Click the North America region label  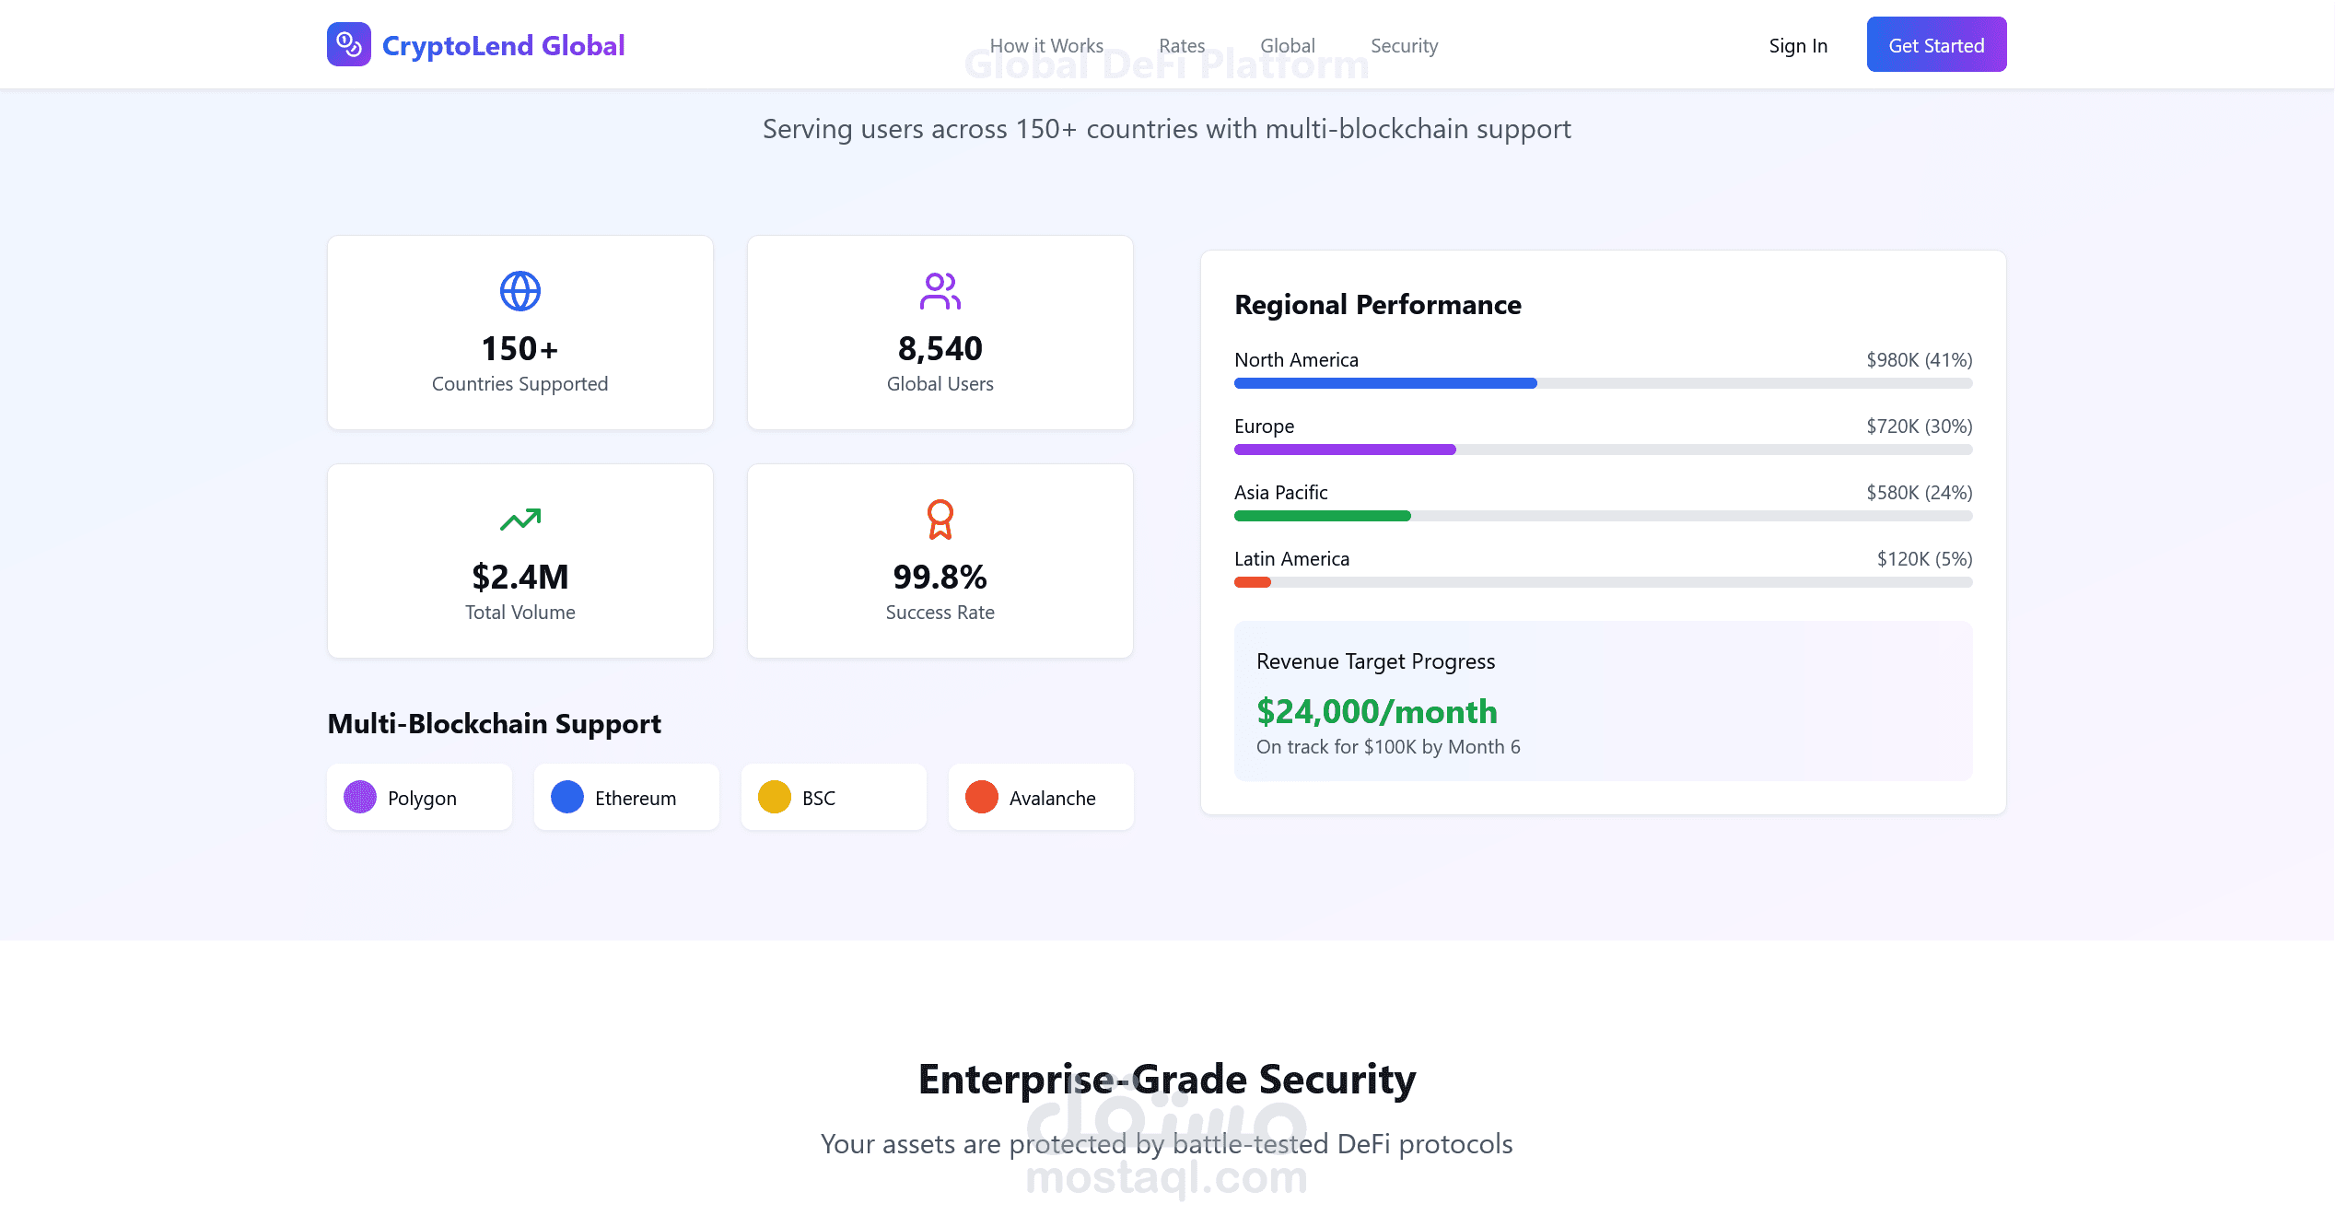tap(1296, 359)
